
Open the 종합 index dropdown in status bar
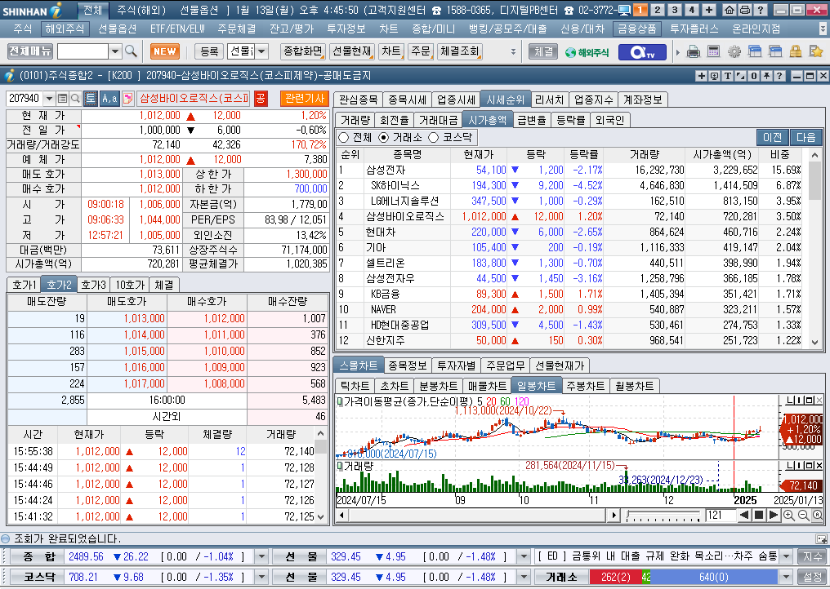pos(262,556)
